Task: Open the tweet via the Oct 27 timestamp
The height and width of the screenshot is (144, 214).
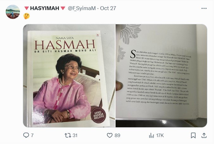Action: pyautogui.click(x=108, y=8)
